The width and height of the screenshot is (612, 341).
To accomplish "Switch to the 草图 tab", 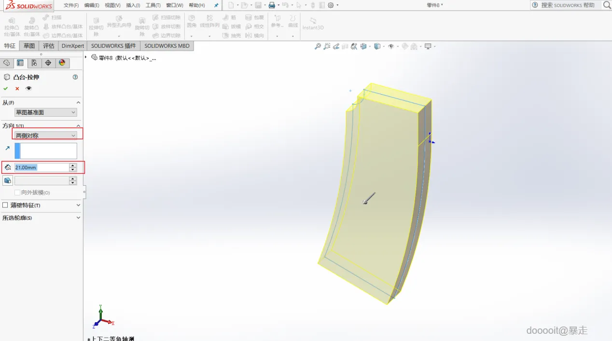I will (29, 46).
